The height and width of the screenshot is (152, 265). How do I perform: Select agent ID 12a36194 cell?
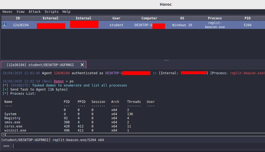(x=21, y=25)
